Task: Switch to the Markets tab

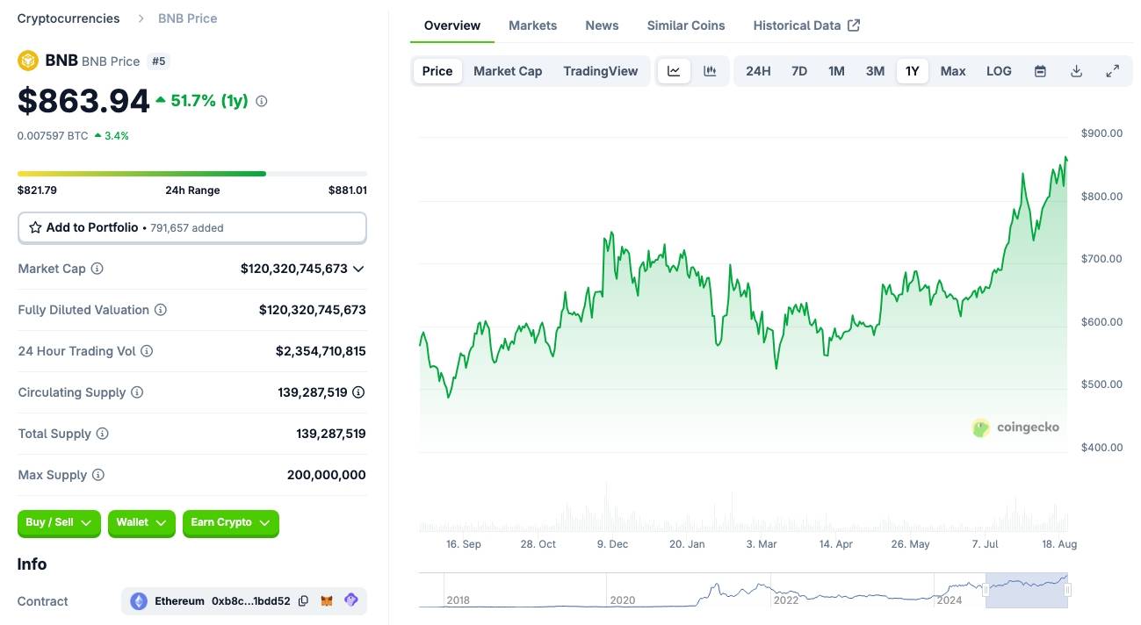Action: pos(532,25)
